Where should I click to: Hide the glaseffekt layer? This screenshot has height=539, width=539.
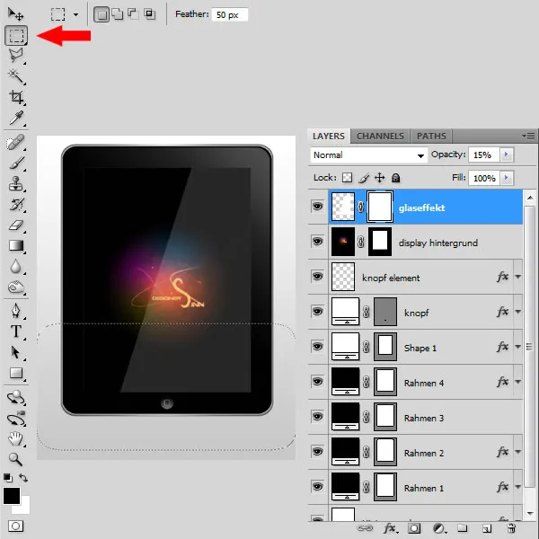(317, 207)
